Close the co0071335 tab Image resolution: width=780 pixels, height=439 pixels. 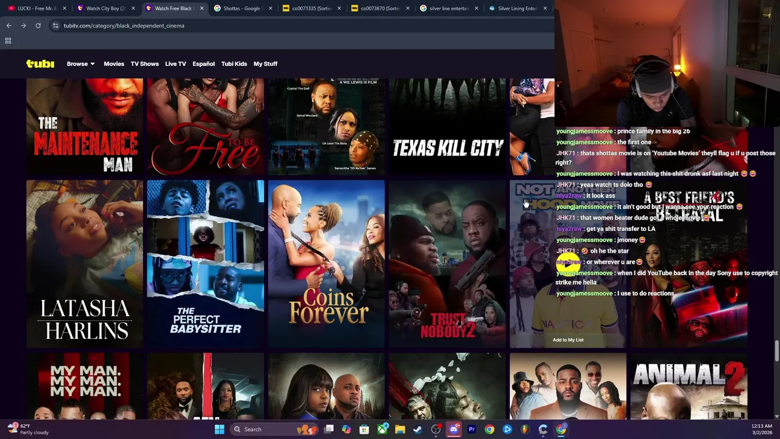tap(339, 9)
